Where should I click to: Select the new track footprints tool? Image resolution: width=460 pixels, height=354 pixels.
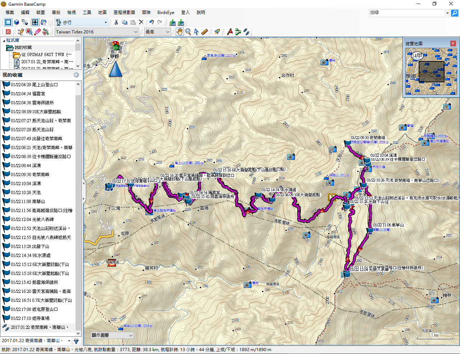(247, 32)
